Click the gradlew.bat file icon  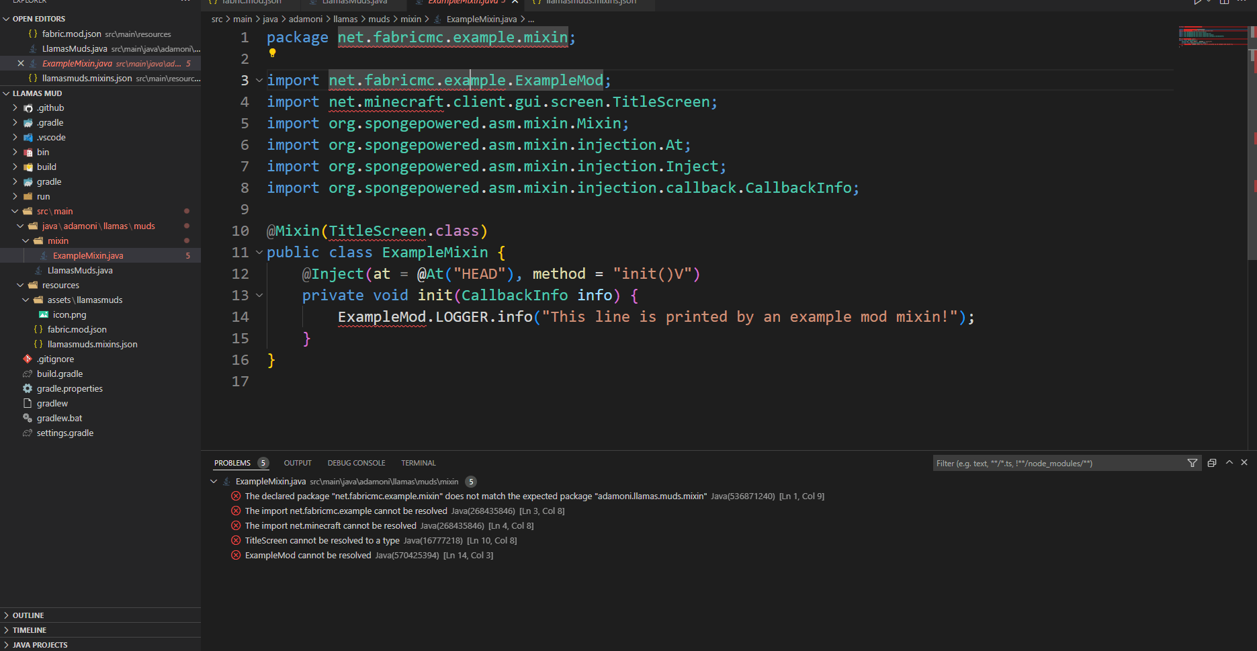coord(28,418)
